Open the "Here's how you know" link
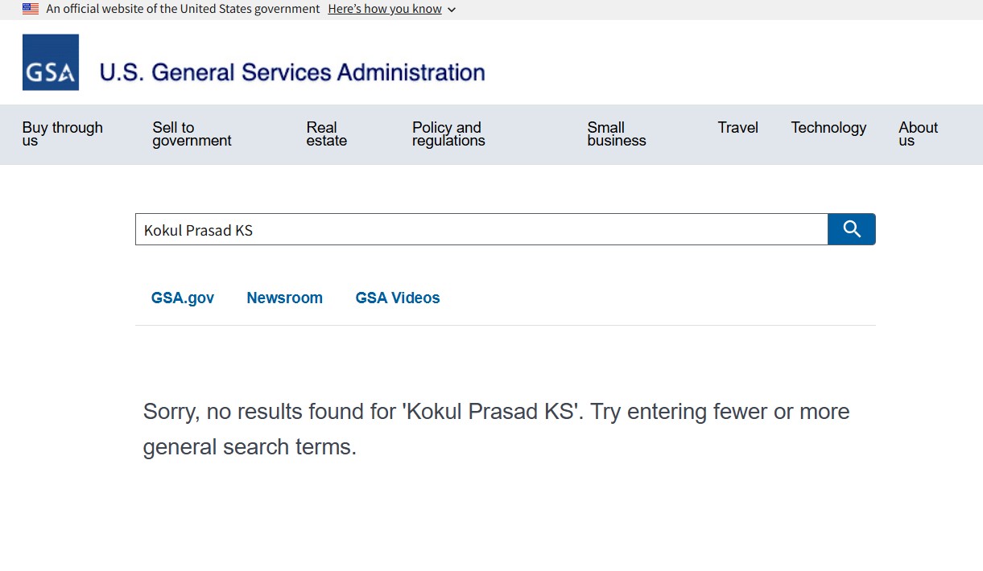The image size is (983, 571). tap(385, 9)
